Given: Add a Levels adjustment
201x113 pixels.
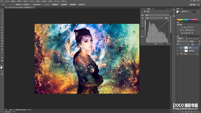Looking at the screenshot, I should click(184, 27).
